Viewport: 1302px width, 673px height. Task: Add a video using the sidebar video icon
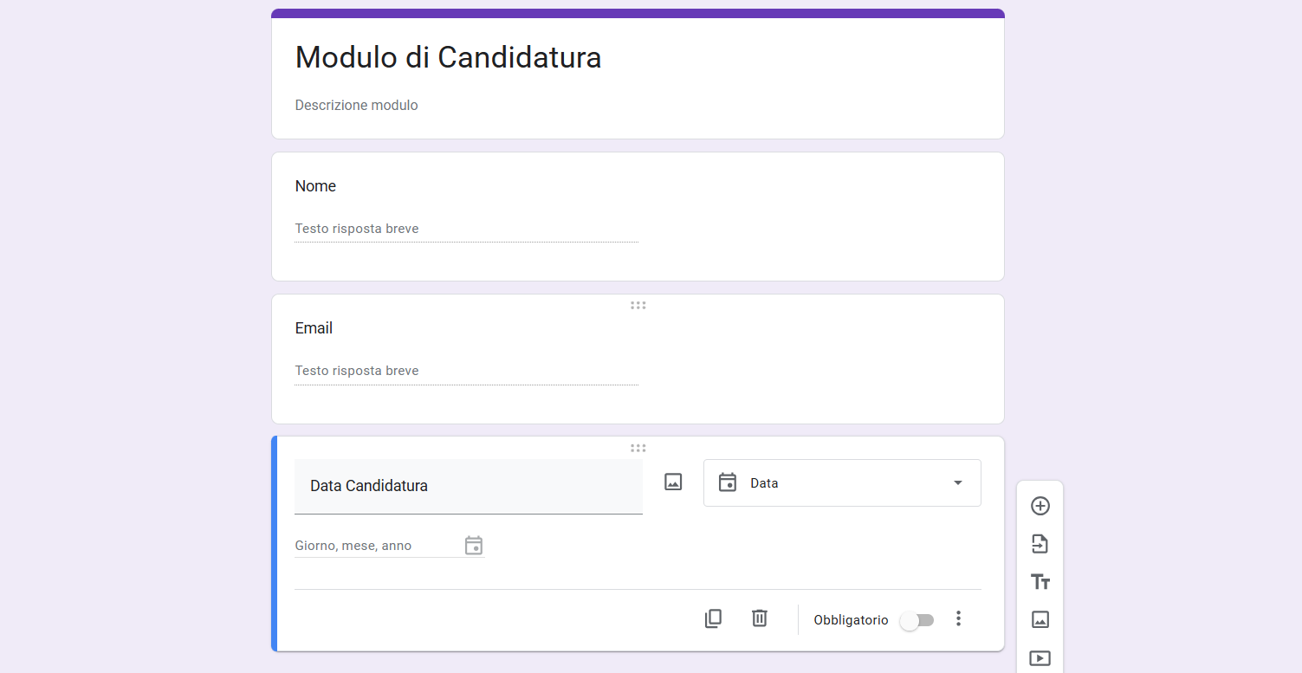coord(1040,657)
